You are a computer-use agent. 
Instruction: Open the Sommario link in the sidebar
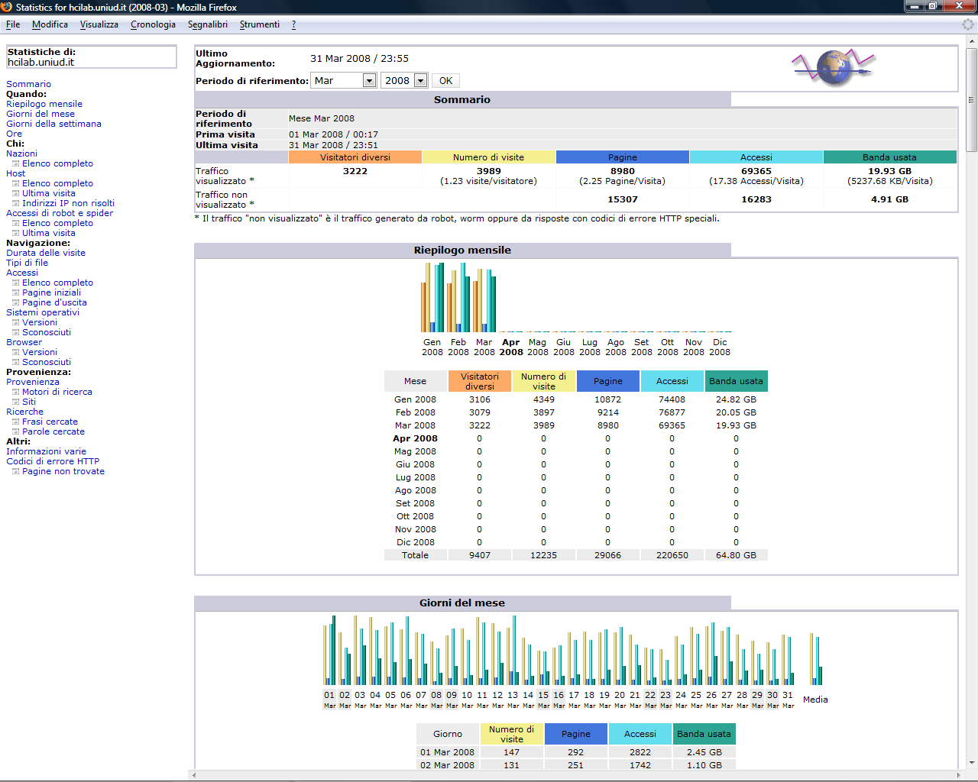click(x=28, y=84)
